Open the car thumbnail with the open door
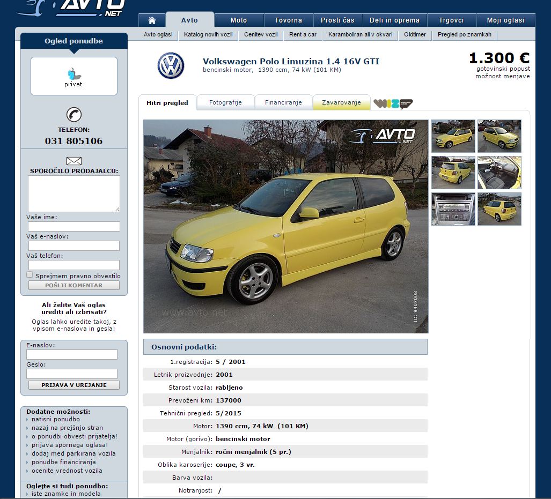 (x=453, y=136)
